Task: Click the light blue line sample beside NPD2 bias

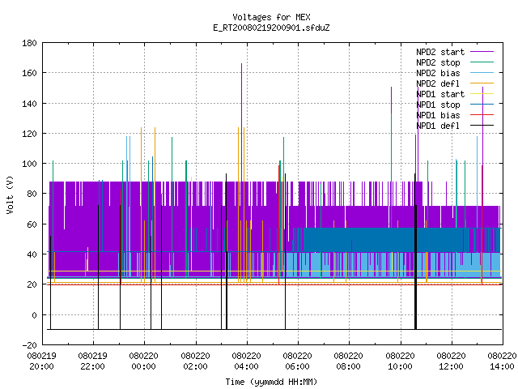Action: click(x=482, y=72)
